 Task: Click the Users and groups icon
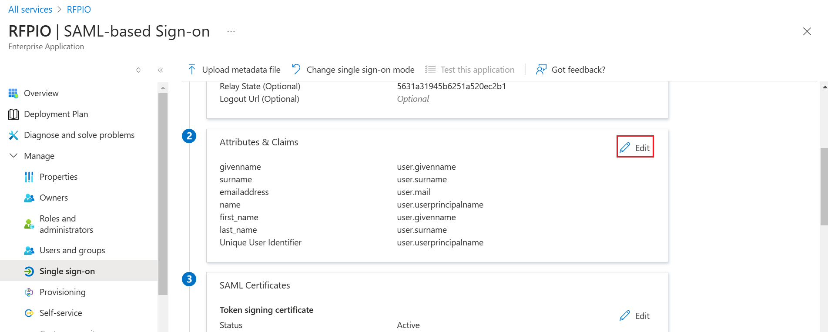(x=29, y=250)
